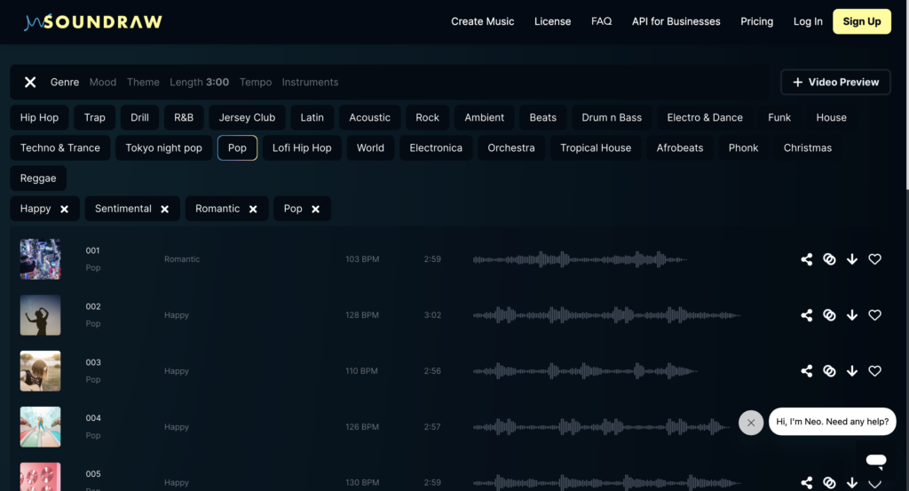Screen dimensions: 909x491
Task: Remove the Sentimental filter tag
Action: point(164,210)
